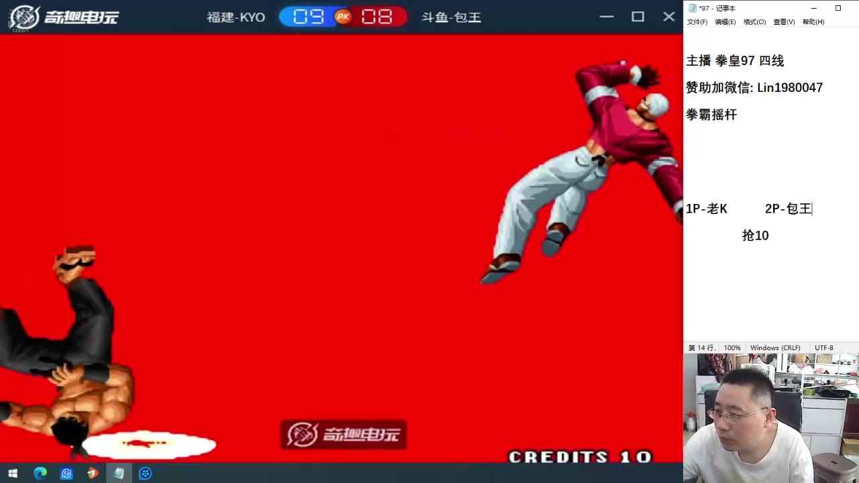Screen dimensions: 859x483
Task: Launch Microsoft Edge from the taskbar
Action: click(40, 474)
